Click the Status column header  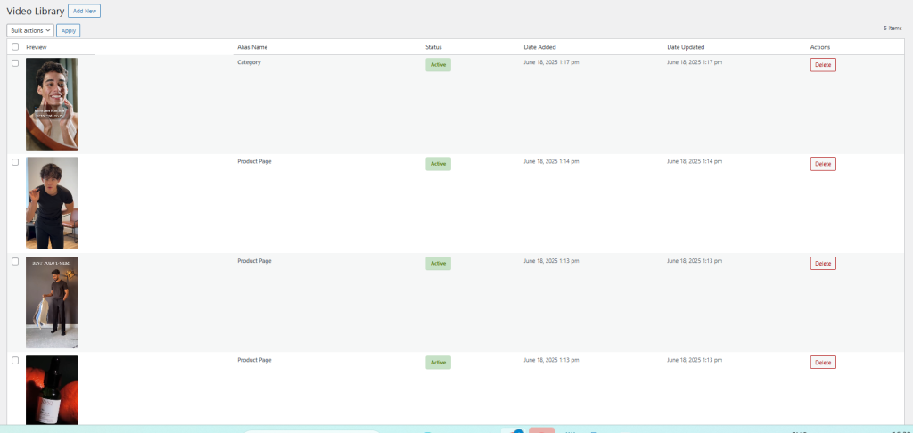[433, 47]
